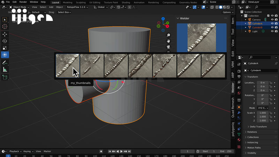Click the Options button in viewport header
The width and height of the screenshot is (279, 157).
tap(227, 12)
